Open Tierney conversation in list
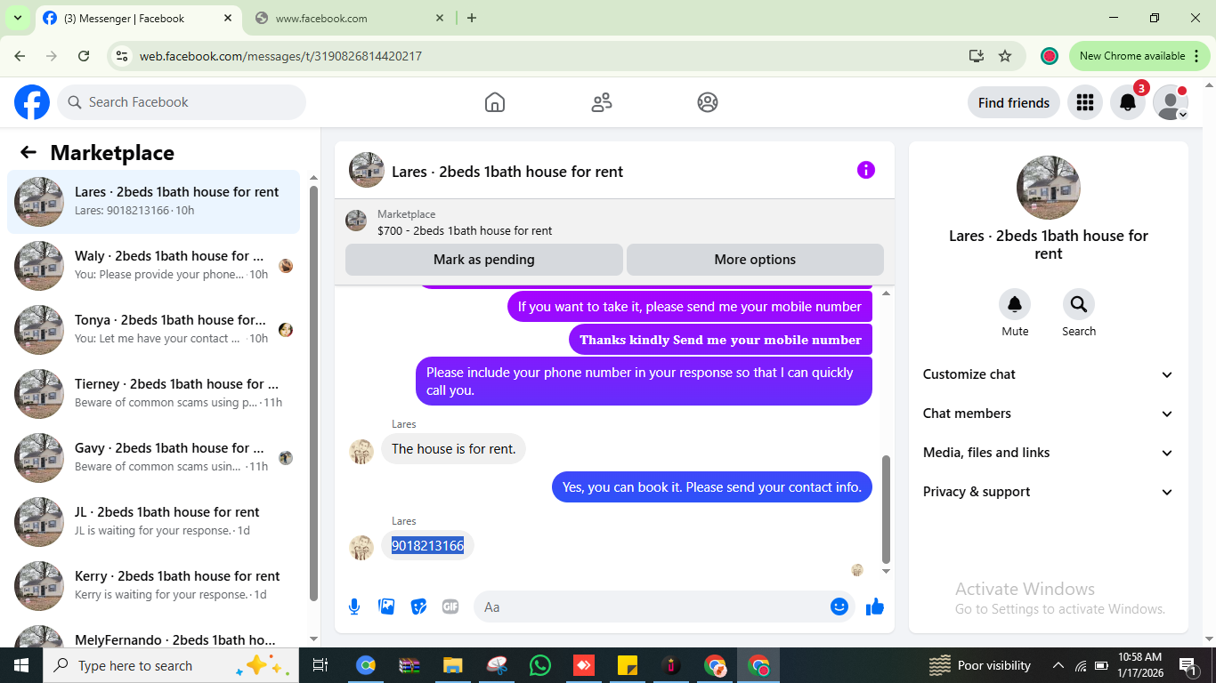 pyautogui.click(x=154, y=394)
